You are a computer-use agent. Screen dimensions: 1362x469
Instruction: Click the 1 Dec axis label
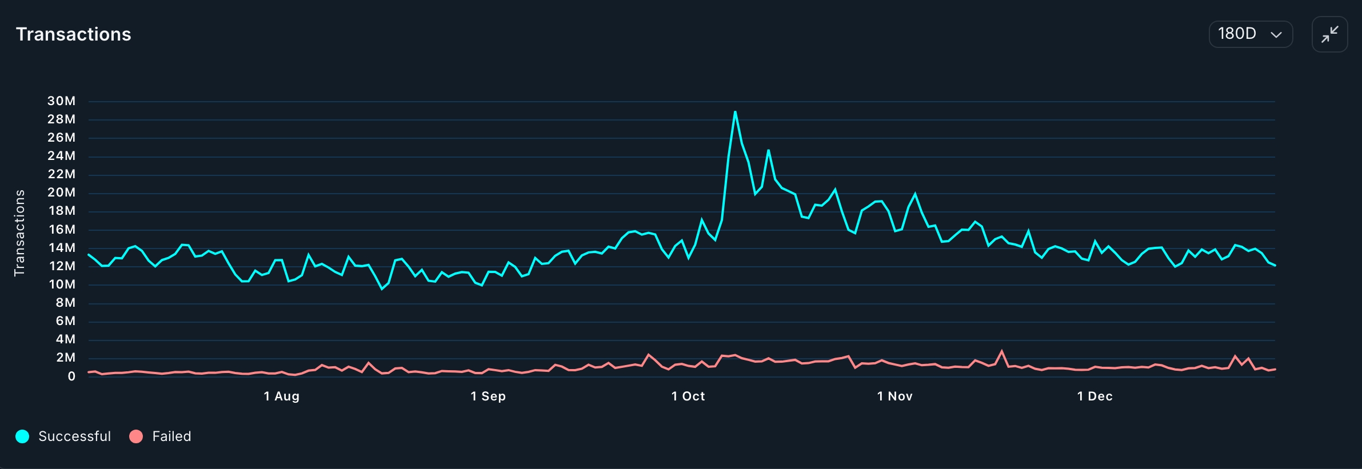(1095, 396)
